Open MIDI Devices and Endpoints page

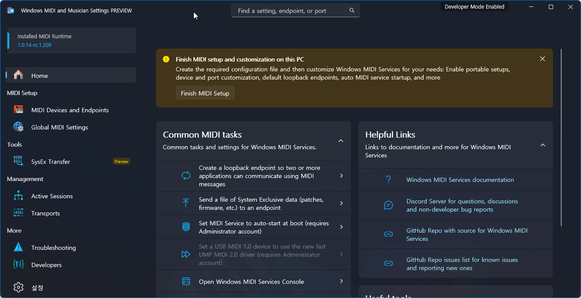tap(71, 110)
